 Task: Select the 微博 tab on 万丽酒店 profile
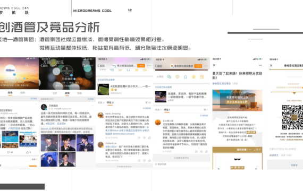point(67,93)
